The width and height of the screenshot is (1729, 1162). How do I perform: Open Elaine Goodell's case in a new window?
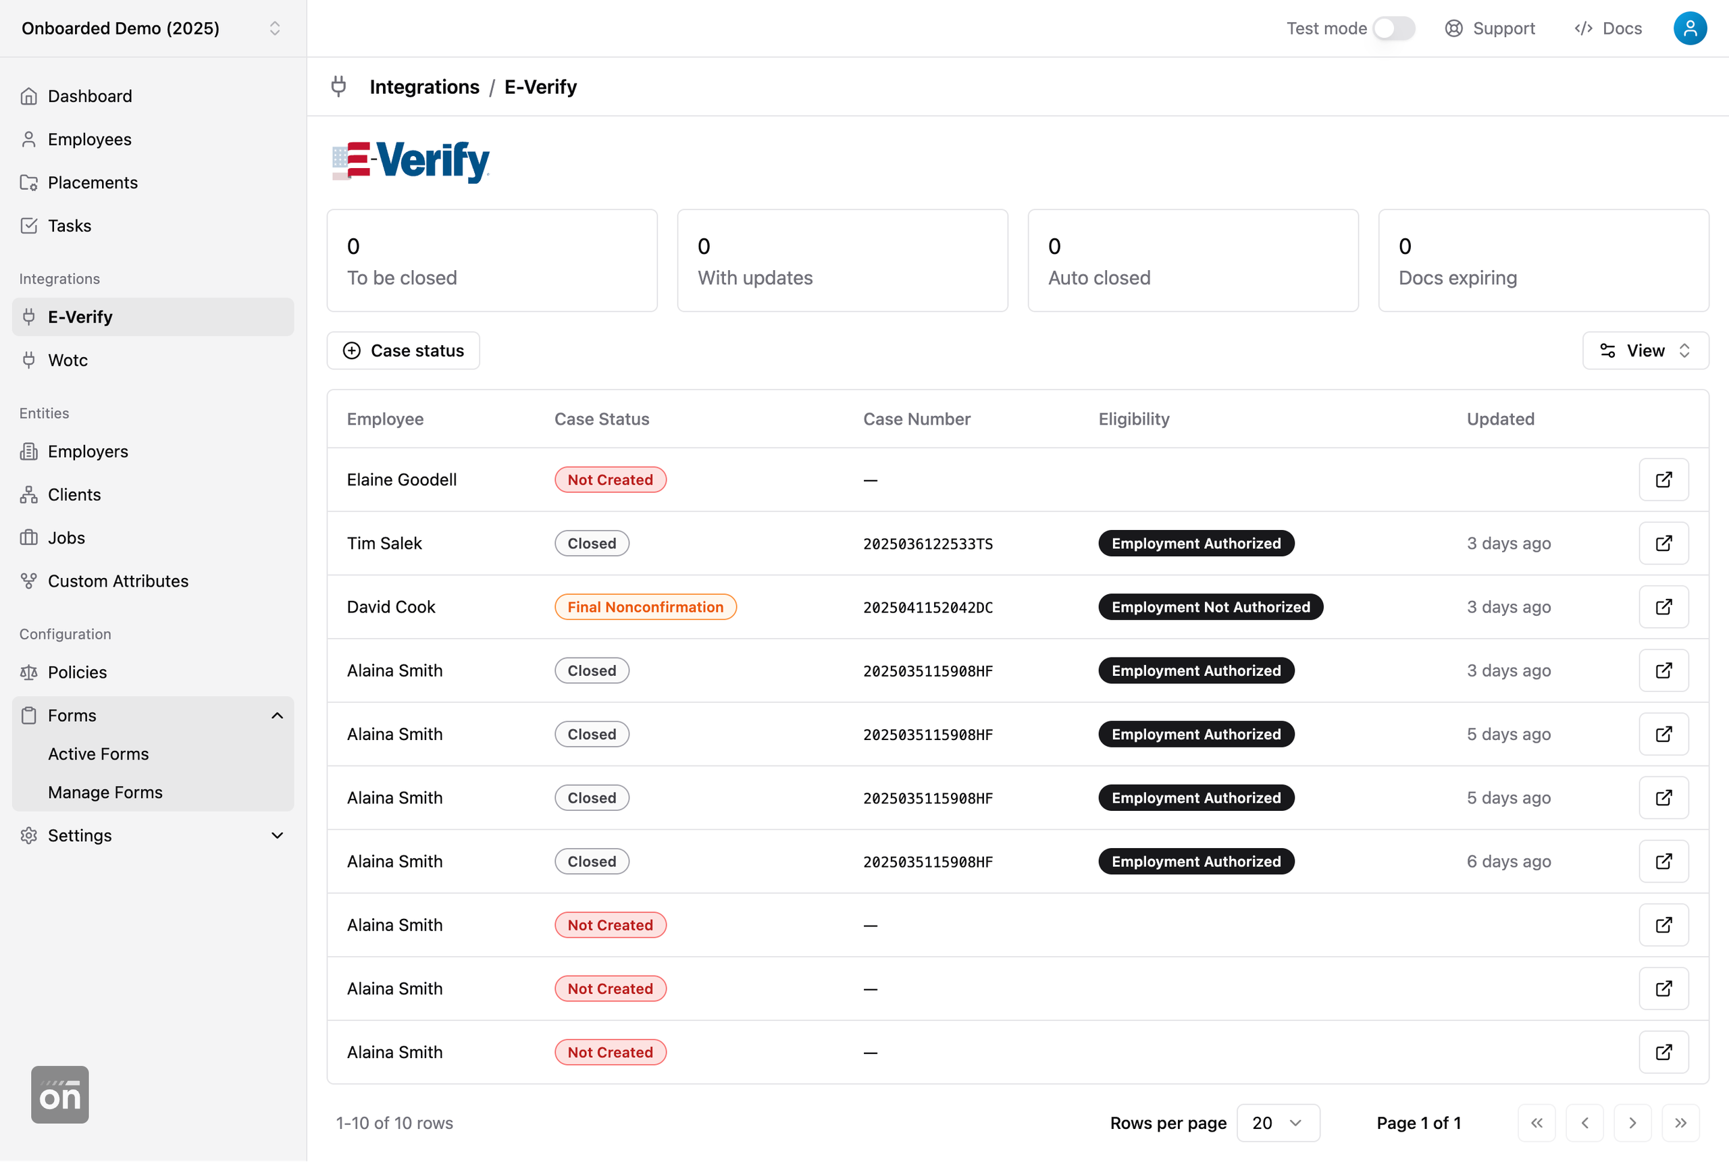1663,479
